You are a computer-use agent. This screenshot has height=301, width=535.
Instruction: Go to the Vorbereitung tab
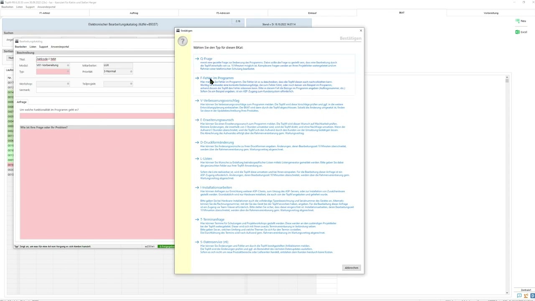(x=491, y=13)
